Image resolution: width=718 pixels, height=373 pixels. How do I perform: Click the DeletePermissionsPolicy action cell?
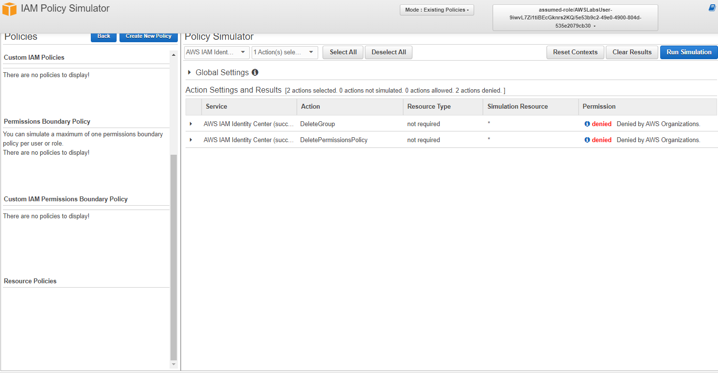[x=334, y=140]
